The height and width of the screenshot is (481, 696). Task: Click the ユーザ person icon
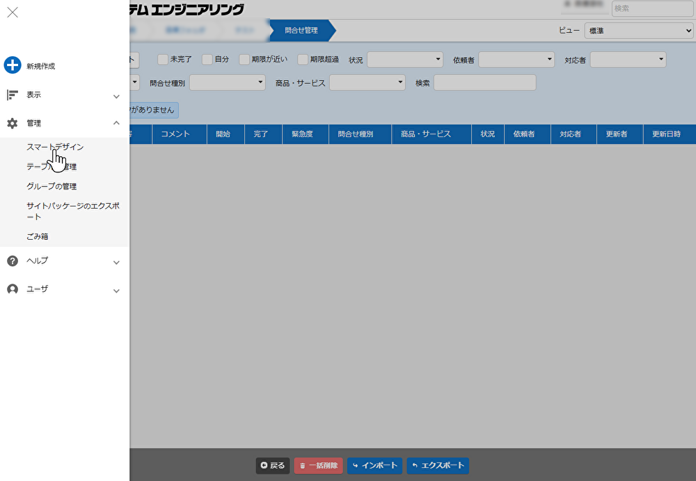pos(13,289)
